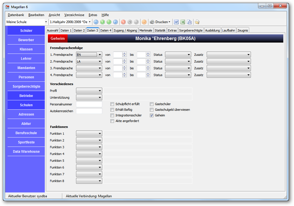The height and width of the screenshot is (206, 294).
Task: Add a new record with the red plus icon
Action: click(x=123, y=22)
